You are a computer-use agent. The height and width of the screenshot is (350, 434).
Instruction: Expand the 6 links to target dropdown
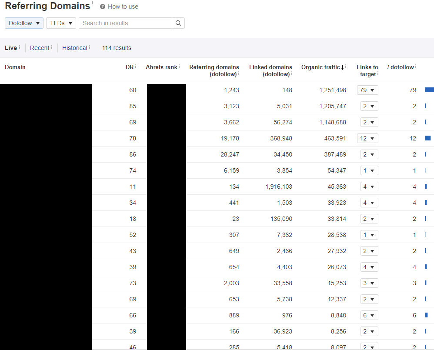[x=369, y=315]
